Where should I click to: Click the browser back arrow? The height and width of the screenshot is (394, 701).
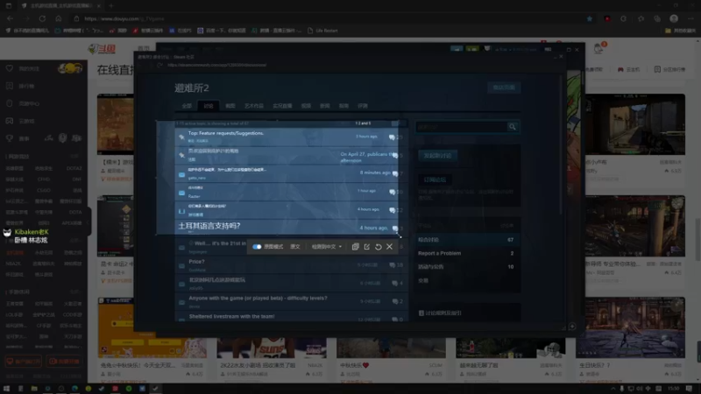10,18
